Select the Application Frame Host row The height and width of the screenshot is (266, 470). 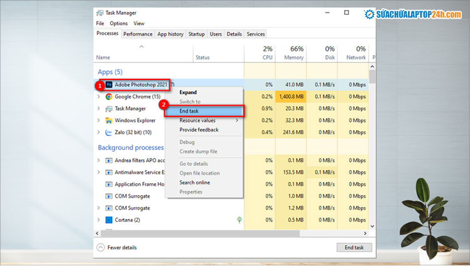231,184
